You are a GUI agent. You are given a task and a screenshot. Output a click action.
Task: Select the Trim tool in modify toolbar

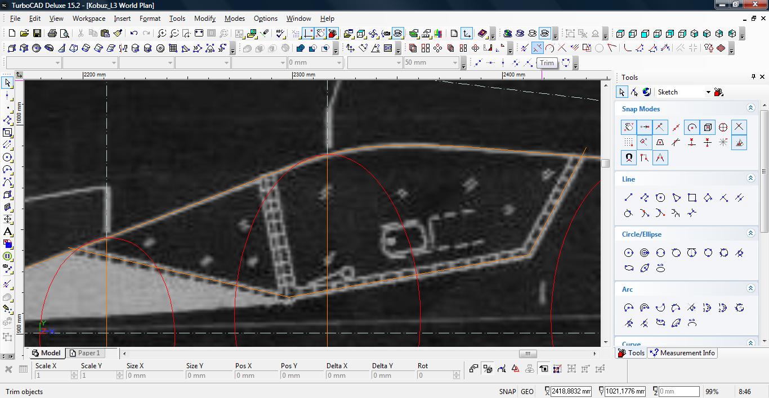537,48
